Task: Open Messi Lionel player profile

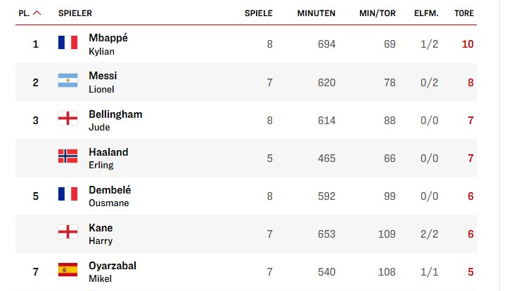Action: (103, 82)
